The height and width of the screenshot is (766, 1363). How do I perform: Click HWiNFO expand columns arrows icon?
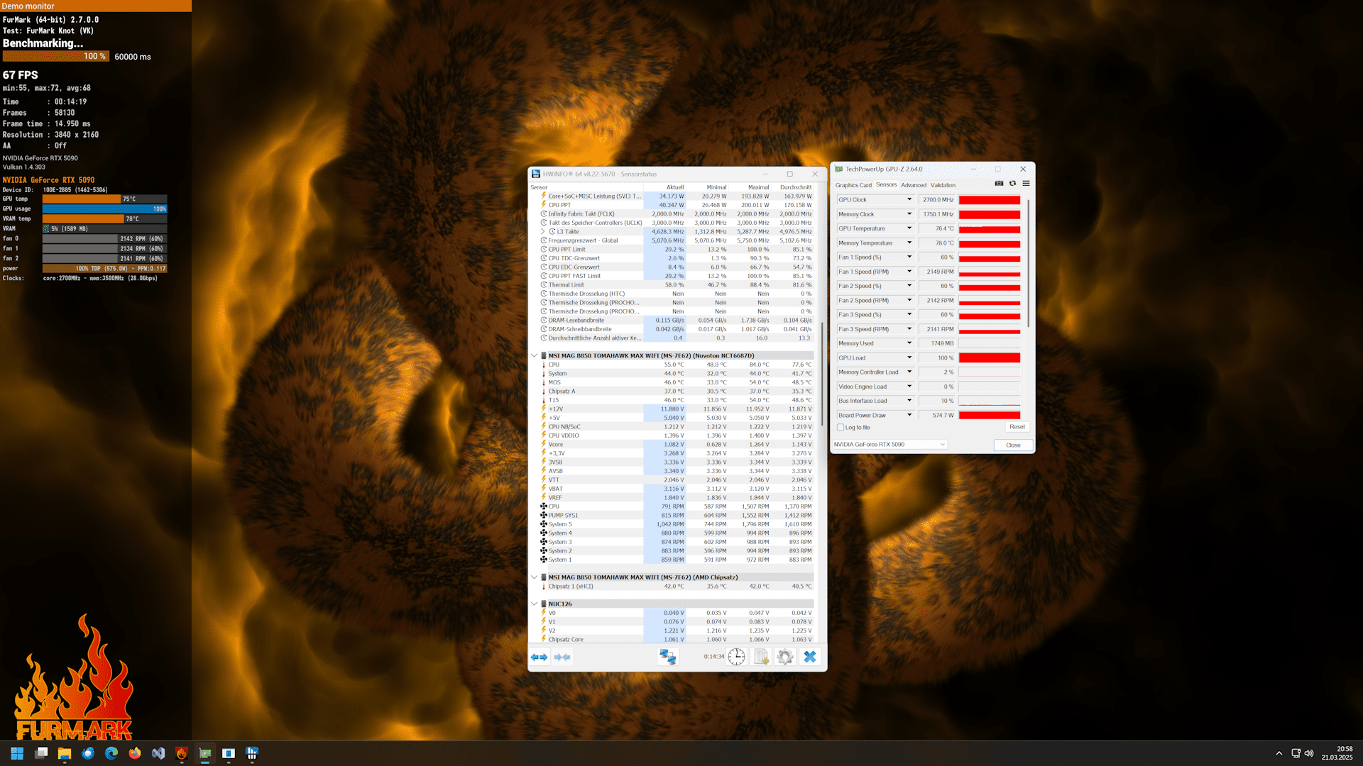click(540, 657)
